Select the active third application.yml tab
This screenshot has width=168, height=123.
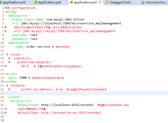[85, 2]
